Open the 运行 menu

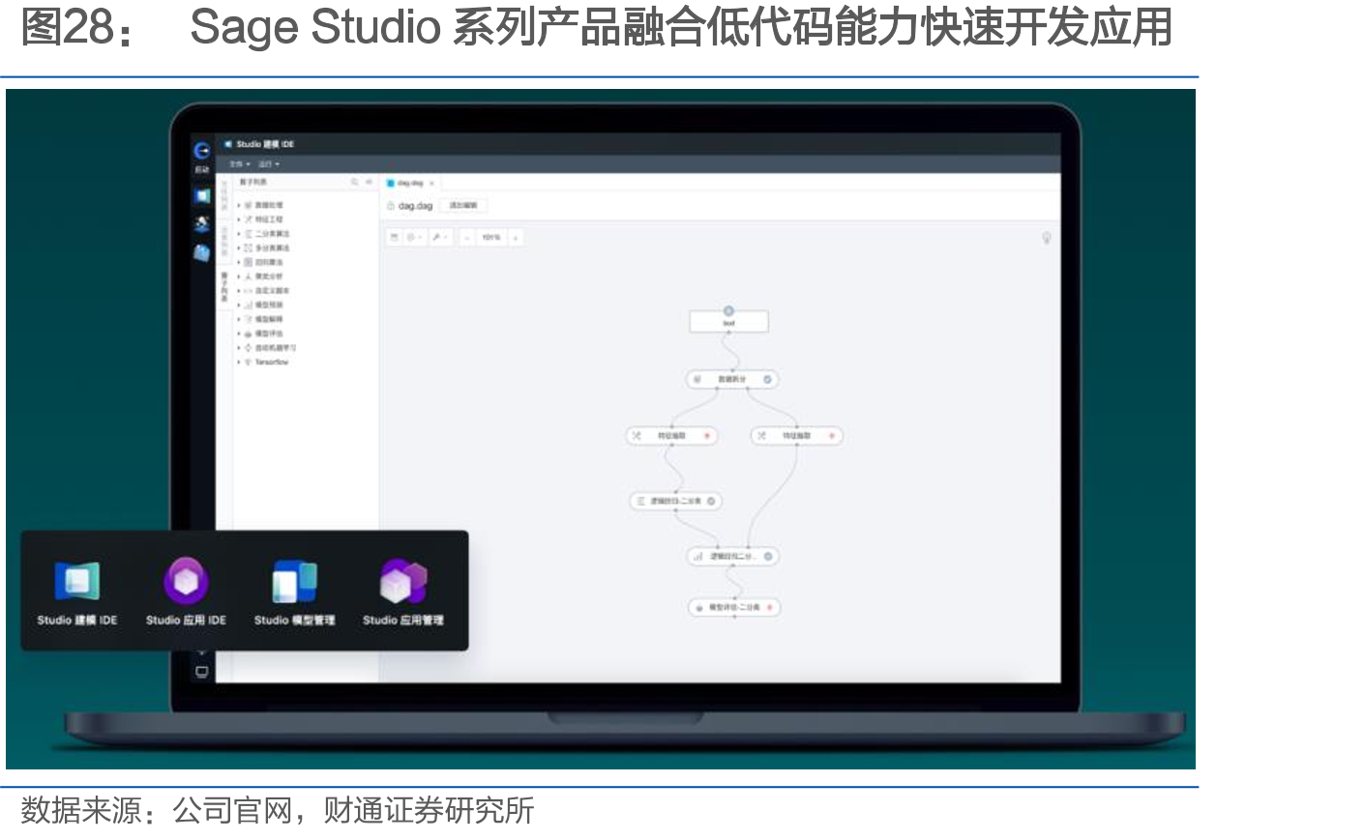pos(268,164)
